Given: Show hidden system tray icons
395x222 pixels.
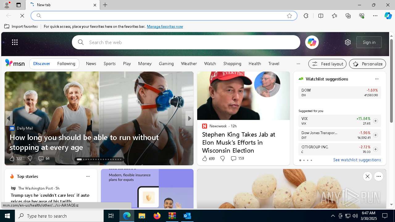Looking at the screenshot, I should pyautogui.click(x=333, y=216).
